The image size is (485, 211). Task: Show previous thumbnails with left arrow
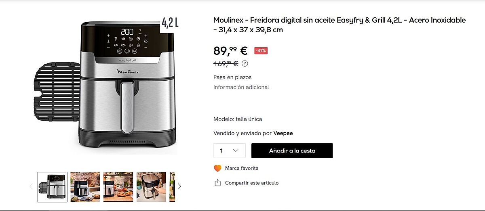pos(31,186)
